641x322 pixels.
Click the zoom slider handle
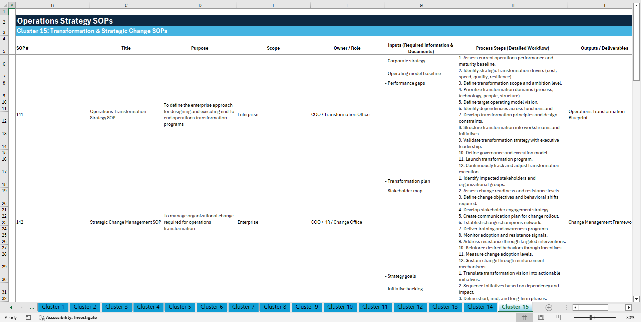590,317
